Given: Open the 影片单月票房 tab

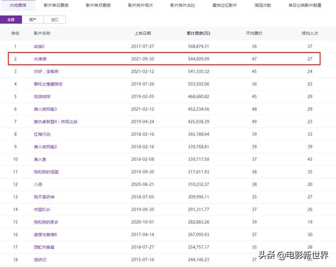Looking at the screenshot, I should pos(98,6).
